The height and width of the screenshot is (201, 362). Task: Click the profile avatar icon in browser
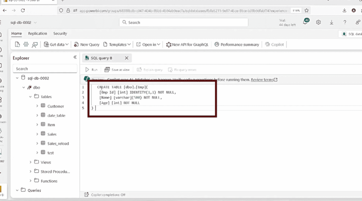[354, 10]
